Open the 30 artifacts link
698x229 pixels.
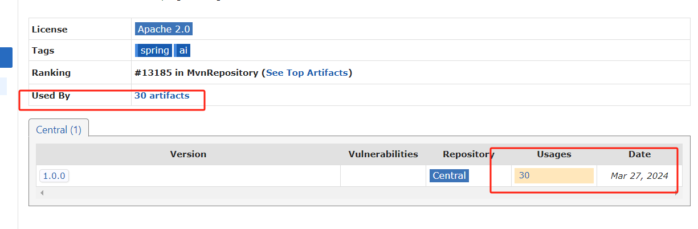click(x=162, y=96)
